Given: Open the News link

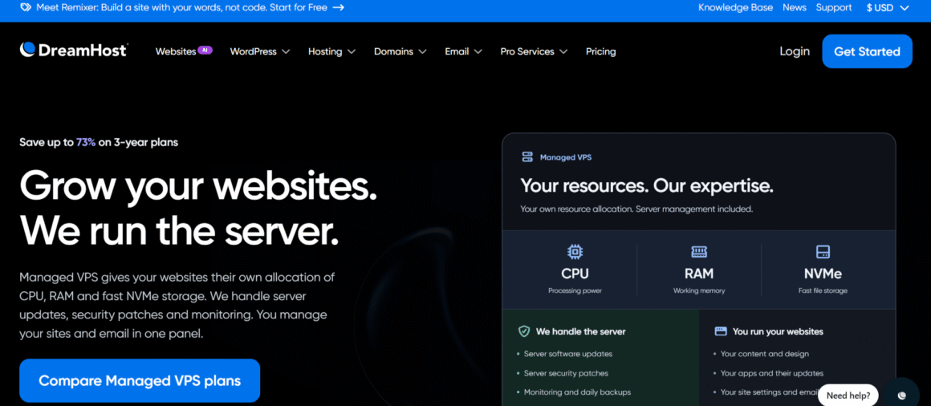Looking at the screenshot, I should [x=795, y=8].
